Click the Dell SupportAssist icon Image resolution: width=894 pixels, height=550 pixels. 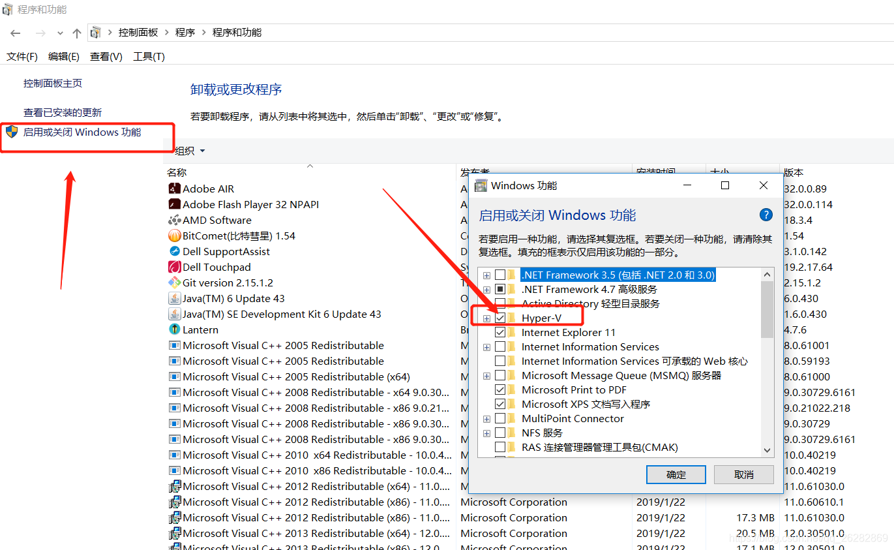pos(174,251)
